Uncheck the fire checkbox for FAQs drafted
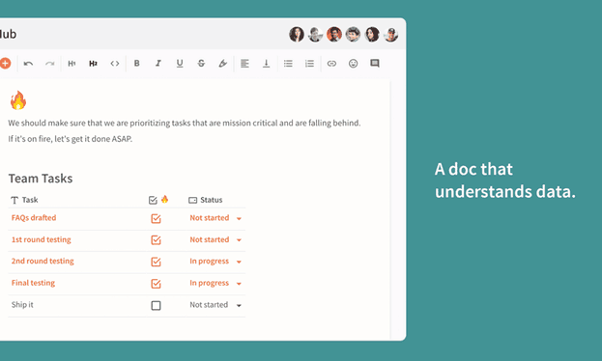The image size is (602, 361). click(156, 219)
